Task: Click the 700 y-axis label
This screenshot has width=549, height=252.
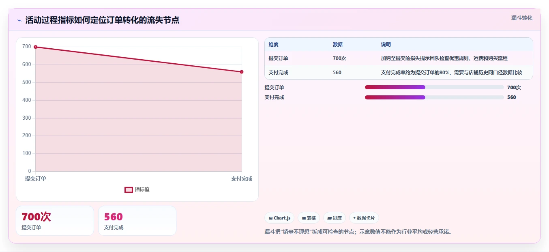Action: [27, 47]
